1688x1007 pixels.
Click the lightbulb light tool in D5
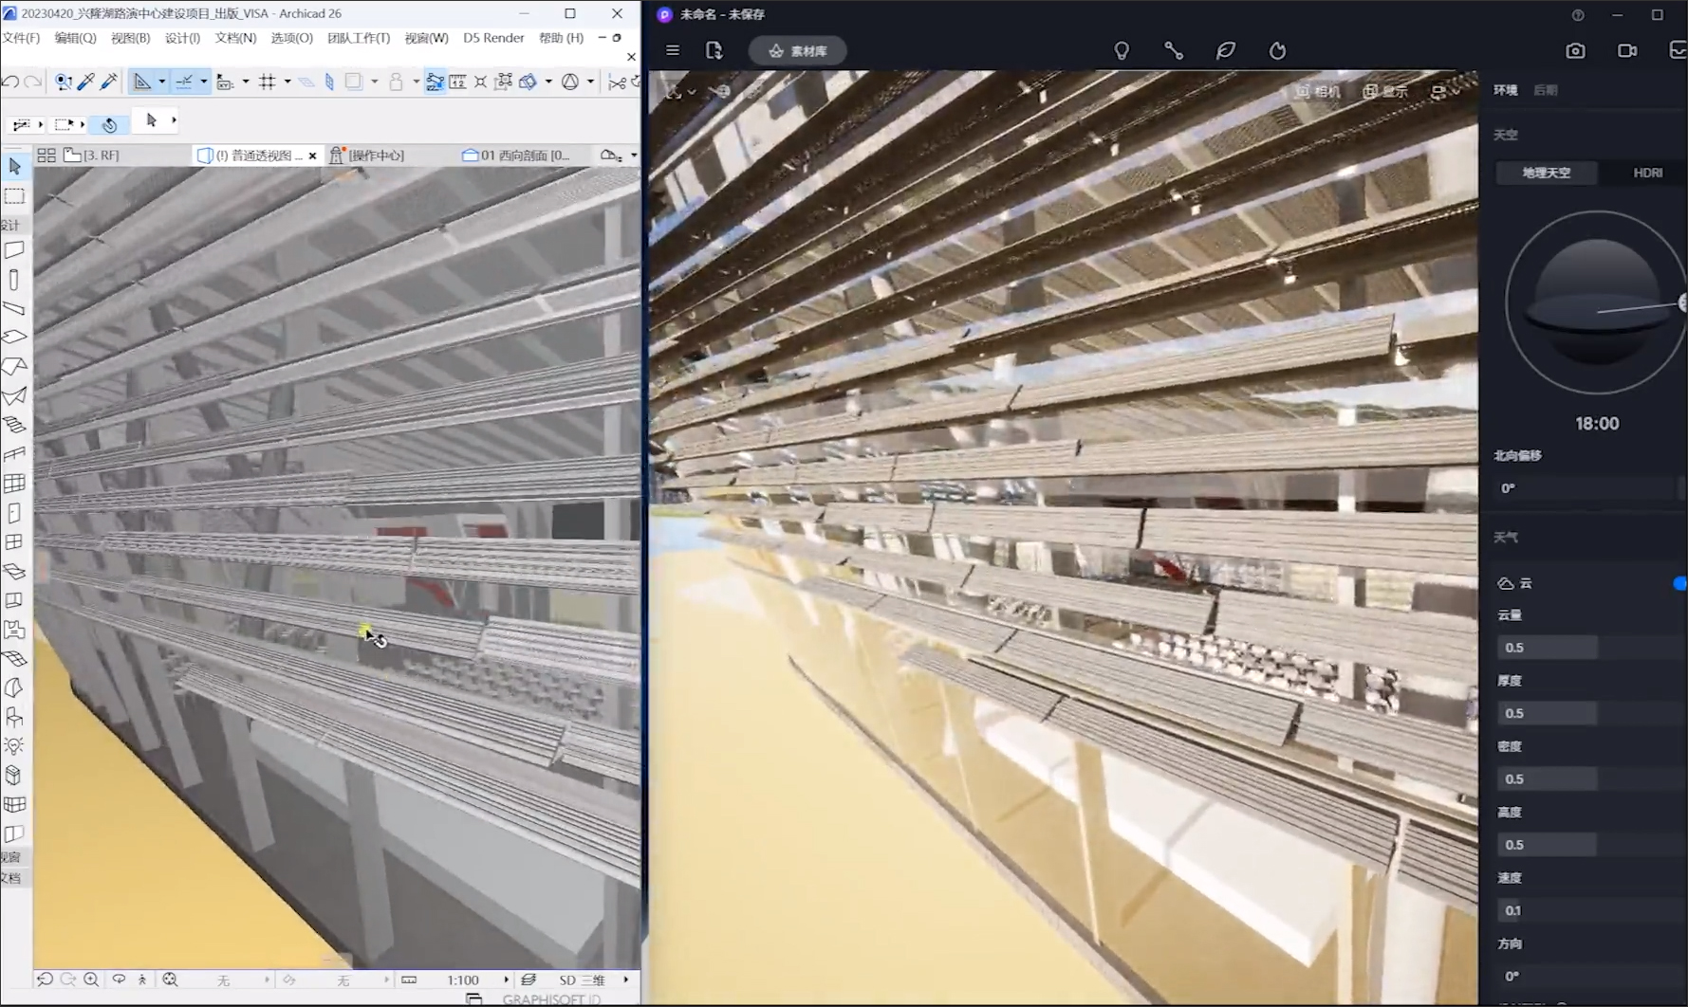1122,51
